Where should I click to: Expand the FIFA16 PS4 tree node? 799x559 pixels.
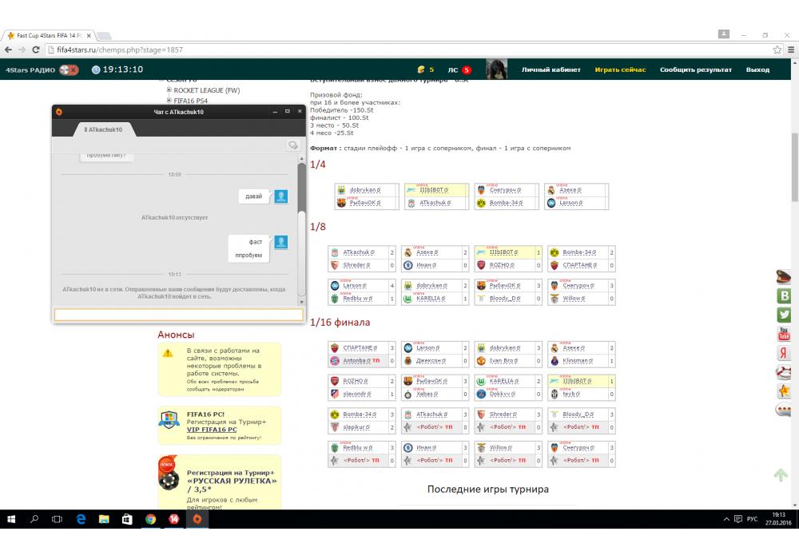pos(169,101)
